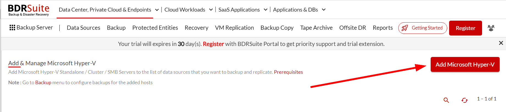Refresh the Hyper-V host list
The height and width of the screenshot is (112, 506).
464,100
